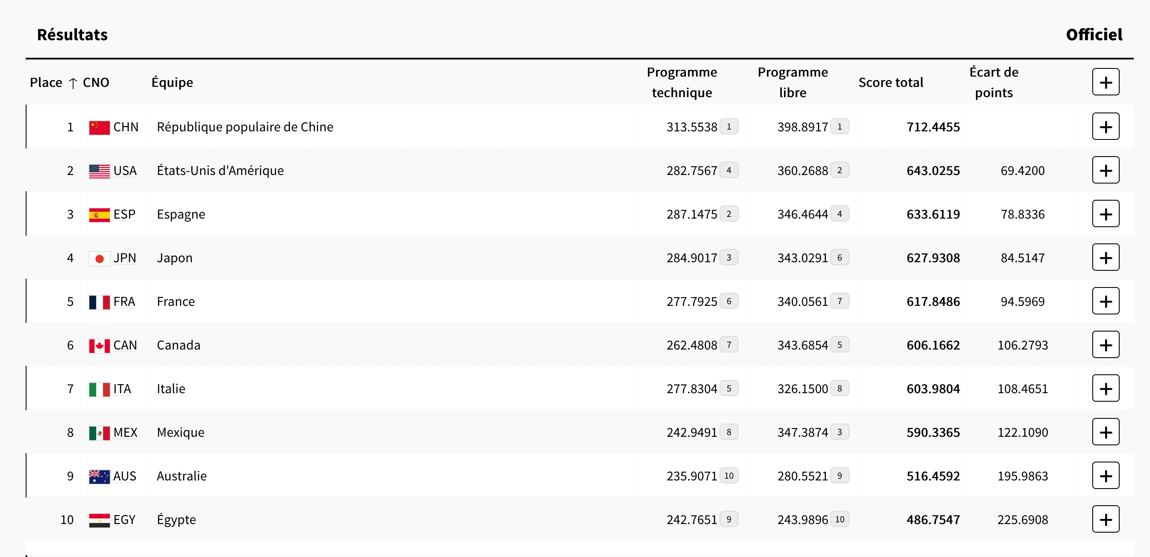Click the JPN country code
The width and height of the screenshot is (1150, 557).
pyautogui.click(x=124, y=258)
